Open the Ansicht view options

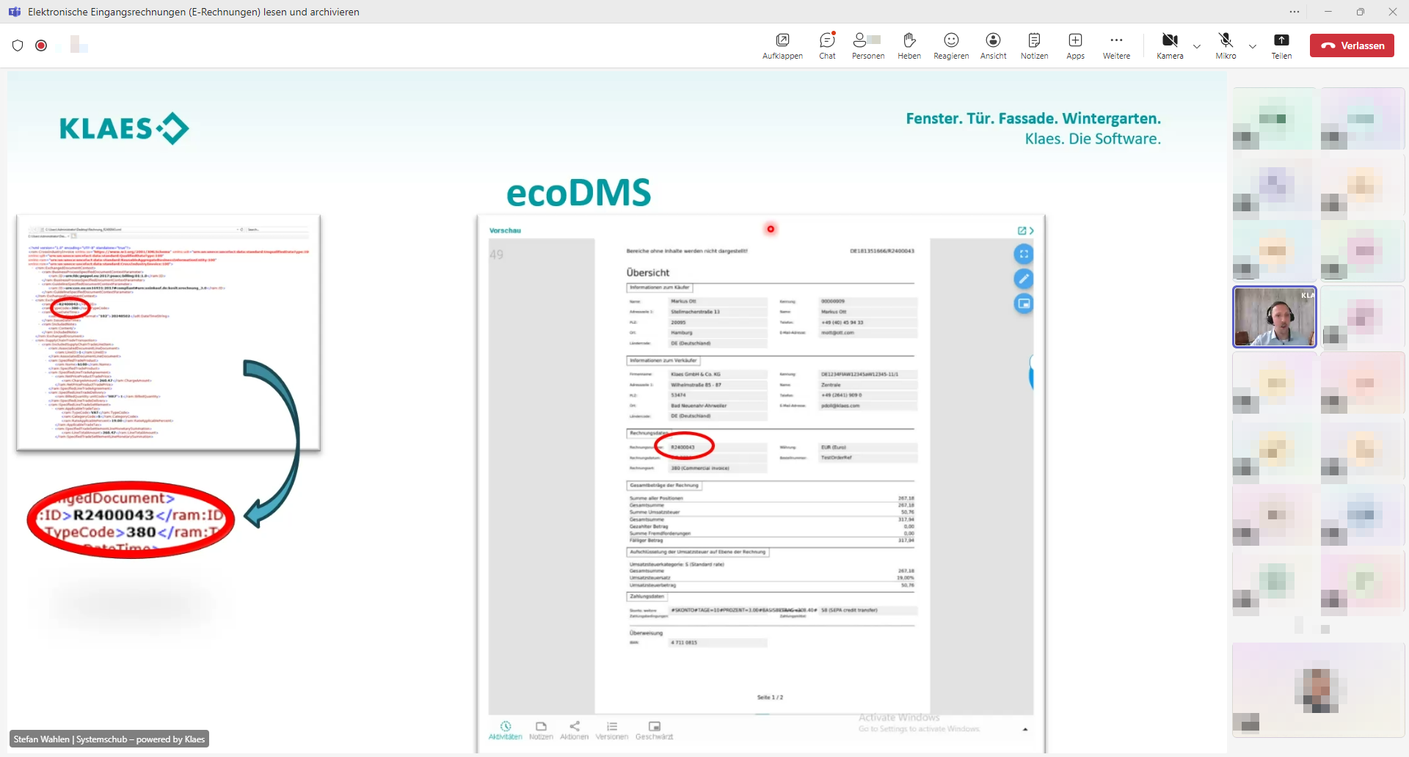click(993, 45)
